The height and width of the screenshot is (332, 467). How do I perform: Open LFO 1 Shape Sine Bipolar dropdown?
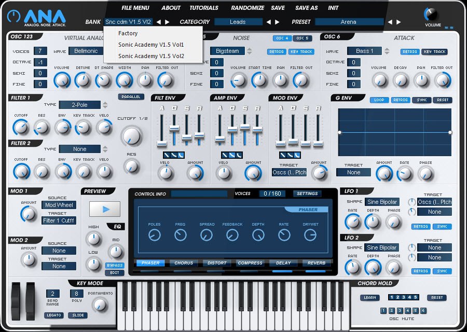(x=382, y=202)
